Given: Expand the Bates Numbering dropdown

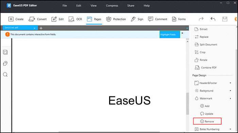Looking at the screenshot, I should point(231,129).
